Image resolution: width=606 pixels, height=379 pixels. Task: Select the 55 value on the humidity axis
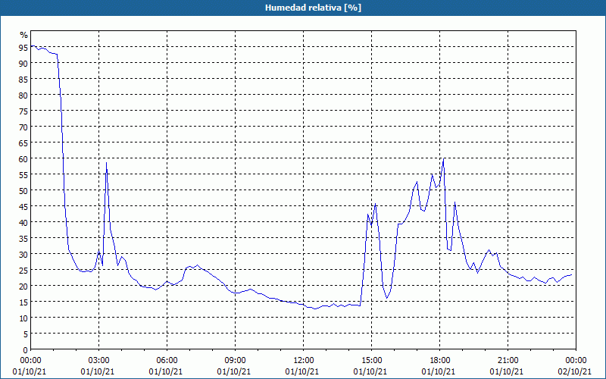coord(23,175)
